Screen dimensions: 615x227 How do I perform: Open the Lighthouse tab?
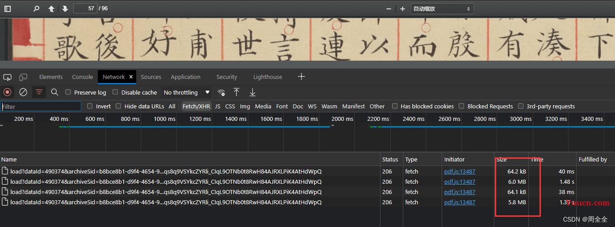(x=268, y=77)
